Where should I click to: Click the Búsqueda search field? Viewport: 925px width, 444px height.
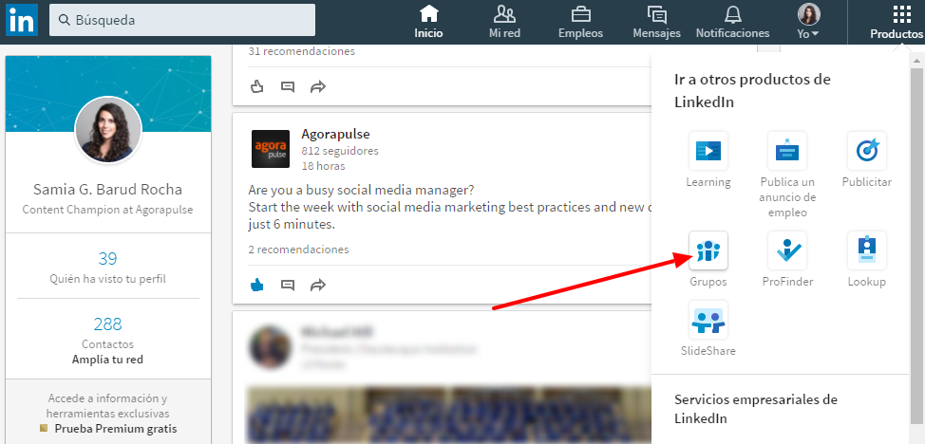click(182, 20)
